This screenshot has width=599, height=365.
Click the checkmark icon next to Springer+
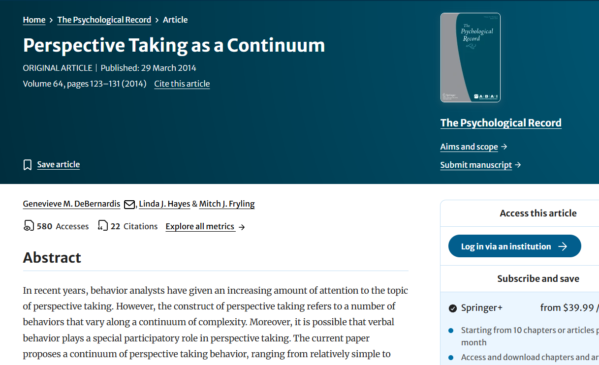click(453, 308)
